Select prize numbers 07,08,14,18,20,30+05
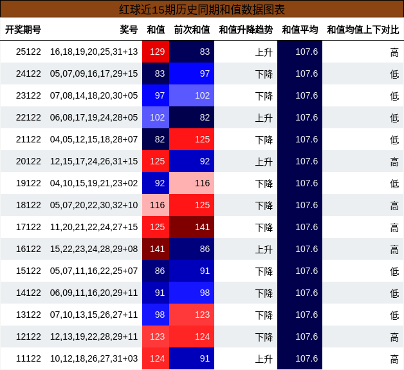The height and width of the screenshot is (370, 404). click(x=94, y=95)
